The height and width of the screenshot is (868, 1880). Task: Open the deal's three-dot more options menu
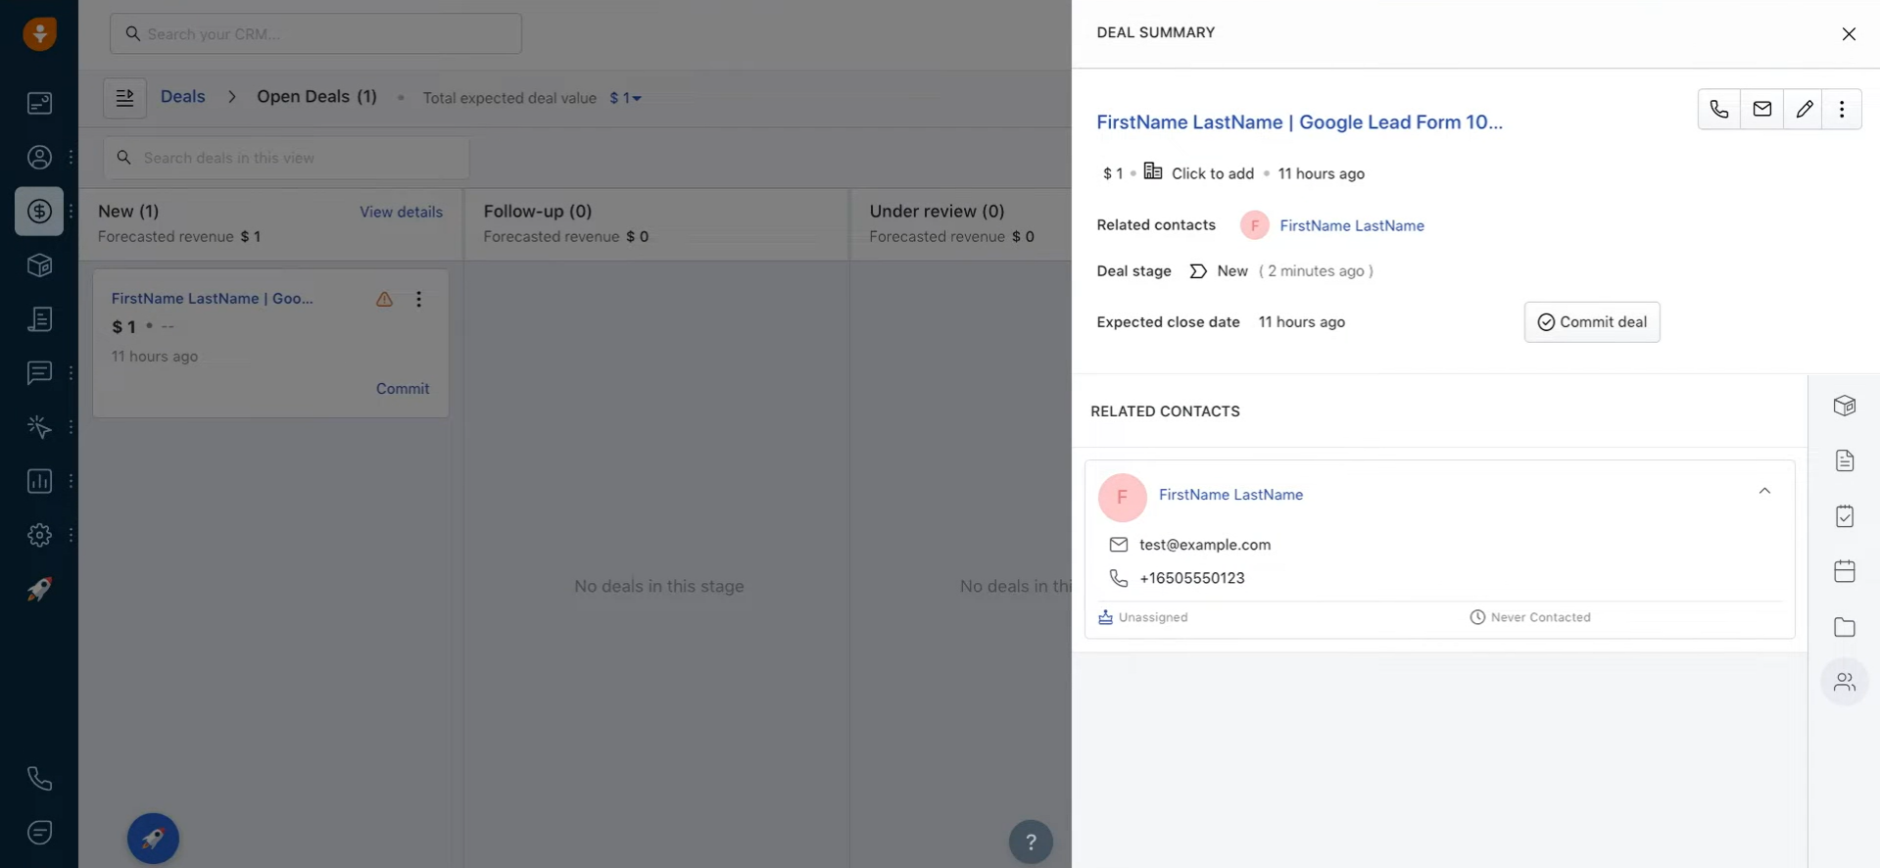(x=1842, y=109)
